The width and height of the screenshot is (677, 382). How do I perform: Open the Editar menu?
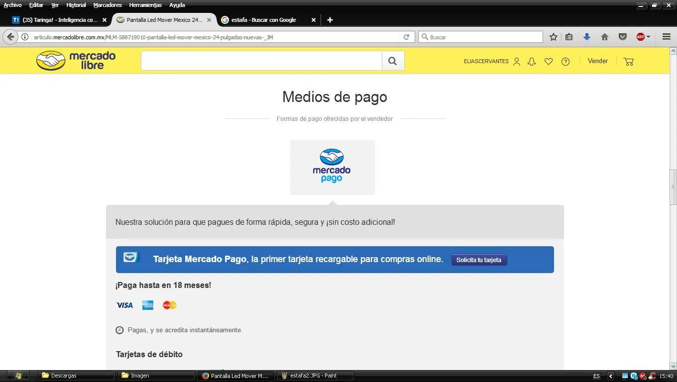[36, 5]
